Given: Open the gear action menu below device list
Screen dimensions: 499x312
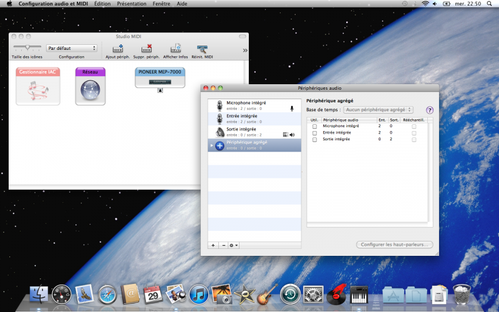Looking at the screenshot, I should point(233,246).
